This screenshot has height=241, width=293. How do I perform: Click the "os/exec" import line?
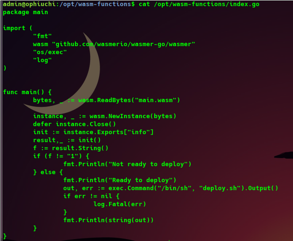point(50,52)
